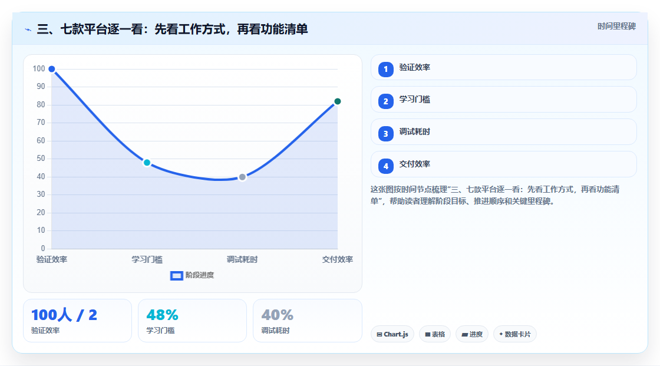The height and width of the screenshot is (366, 660).
Task: Click the blue data point at 验证效率
Action: (52, 69)
